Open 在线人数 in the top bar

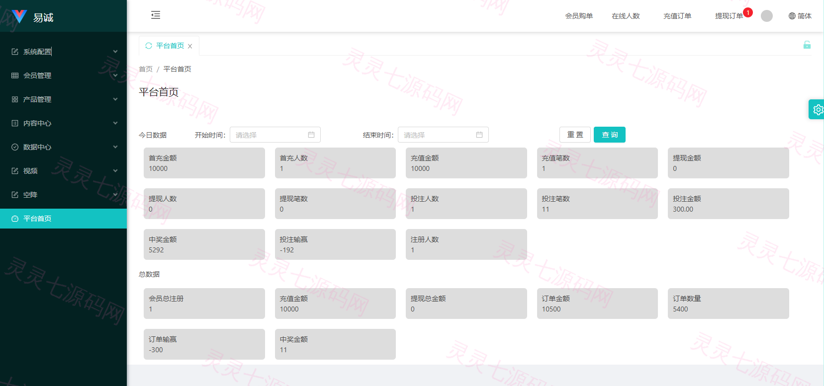(626, 16)
